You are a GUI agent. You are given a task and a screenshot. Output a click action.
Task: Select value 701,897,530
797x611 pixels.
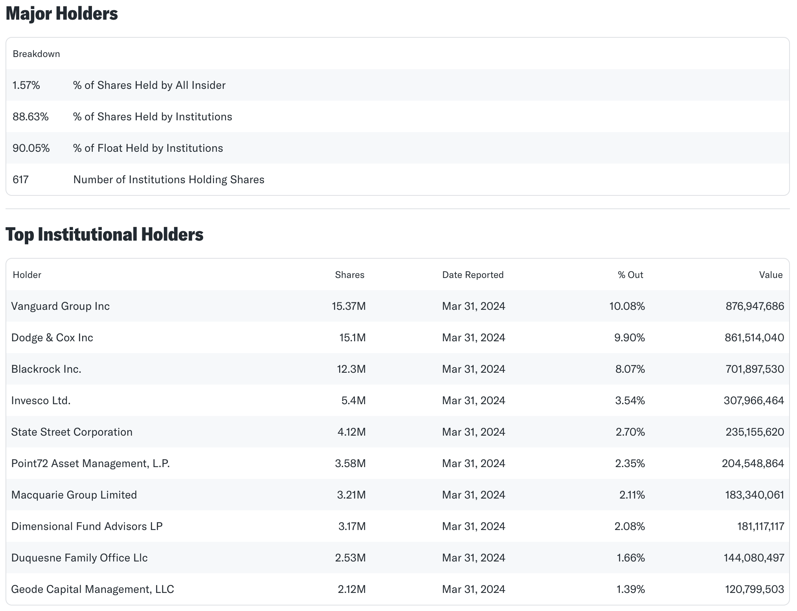[755, 369]
